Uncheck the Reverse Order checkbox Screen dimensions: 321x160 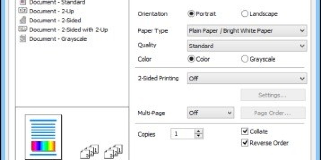click(x=244, y=143)
